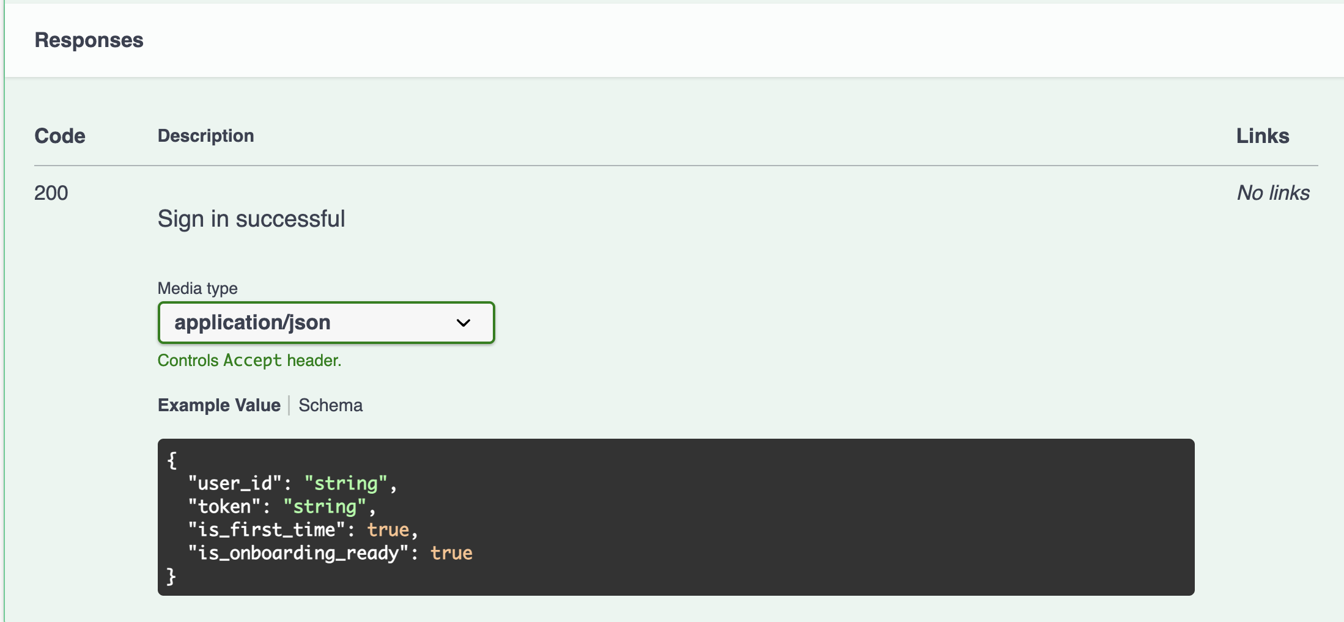Click the 200 response code

(x=51, y=193)
